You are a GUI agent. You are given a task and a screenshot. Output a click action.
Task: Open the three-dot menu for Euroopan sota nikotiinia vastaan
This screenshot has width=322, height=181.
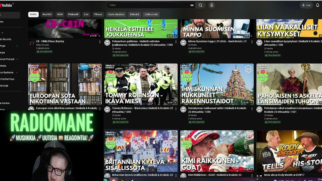click(100, 109)
